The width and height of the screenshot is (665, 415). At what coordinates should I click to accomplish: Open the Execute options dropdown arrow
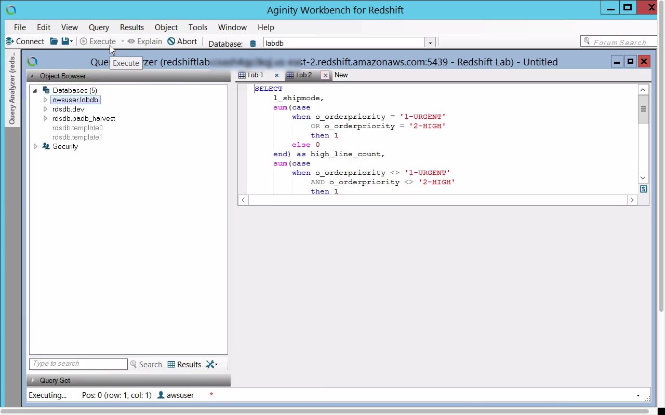tap(123, 41)
